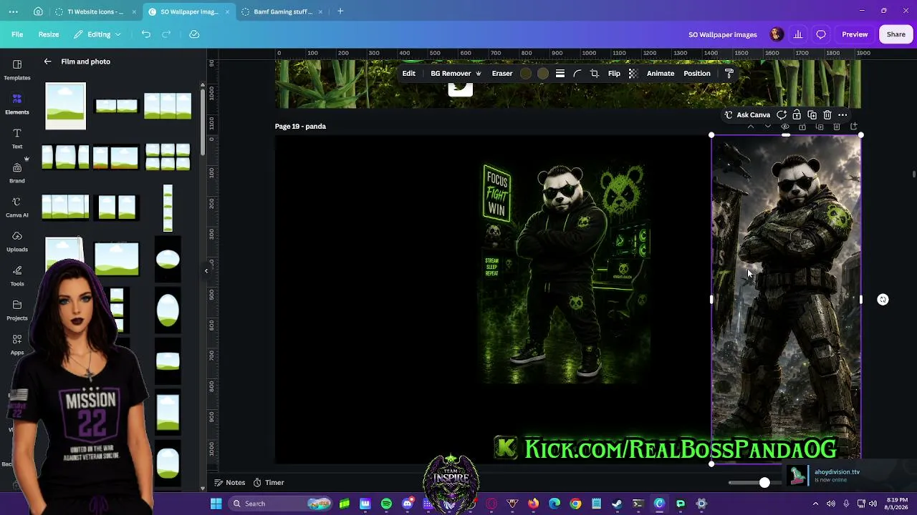Open the user profile avatar in the header

tap(777, 34)
